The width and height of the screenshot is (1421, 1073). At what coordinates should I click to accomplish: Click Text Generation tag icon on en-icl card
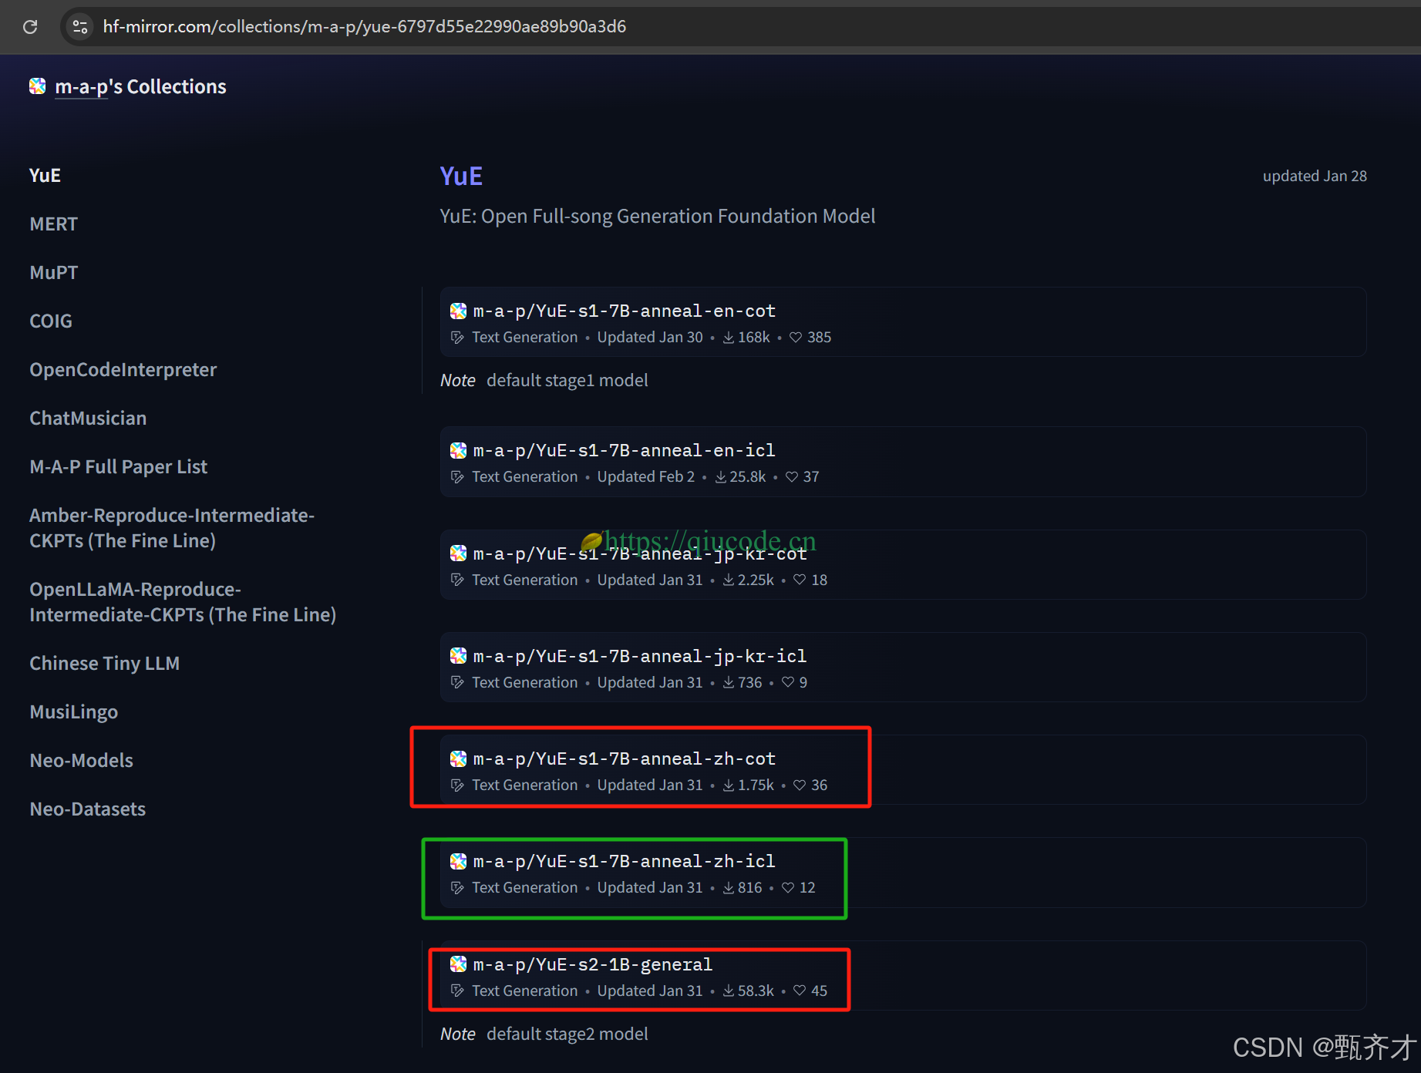click(x=457, y=477)
